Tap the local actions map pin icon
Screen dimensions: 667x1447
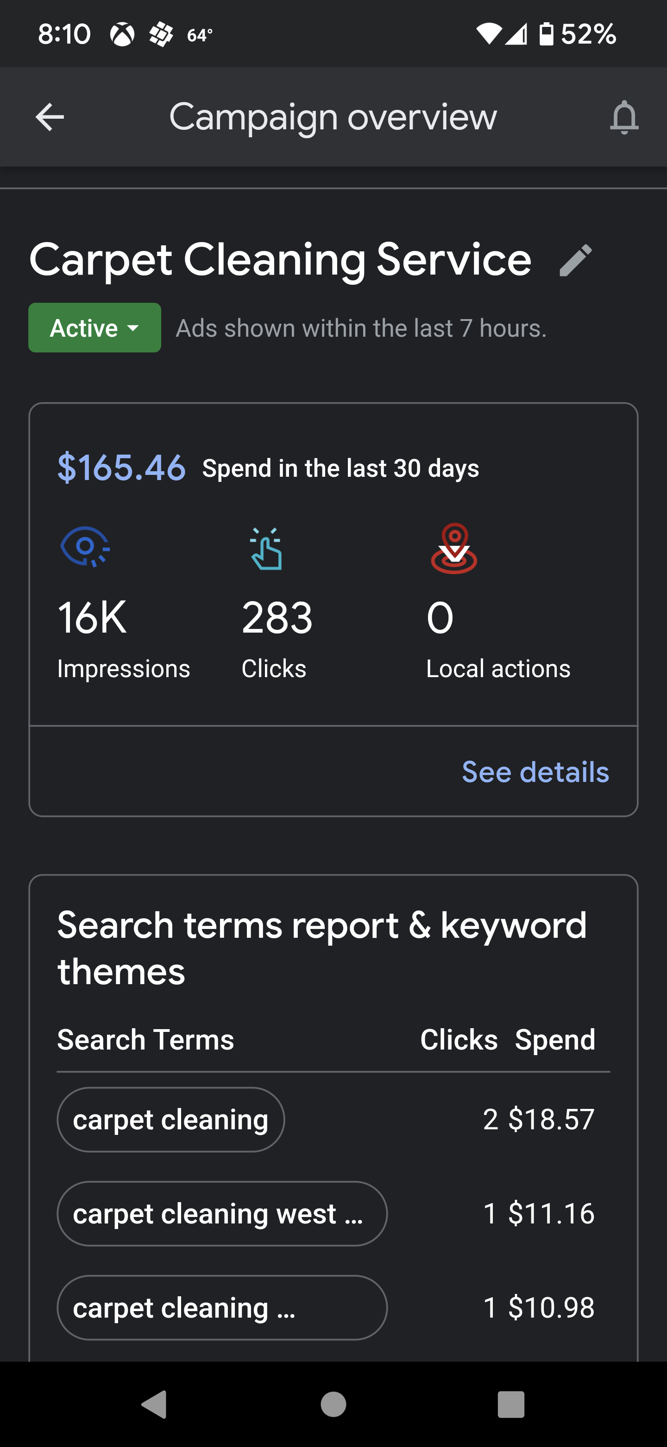pos(454,549)
